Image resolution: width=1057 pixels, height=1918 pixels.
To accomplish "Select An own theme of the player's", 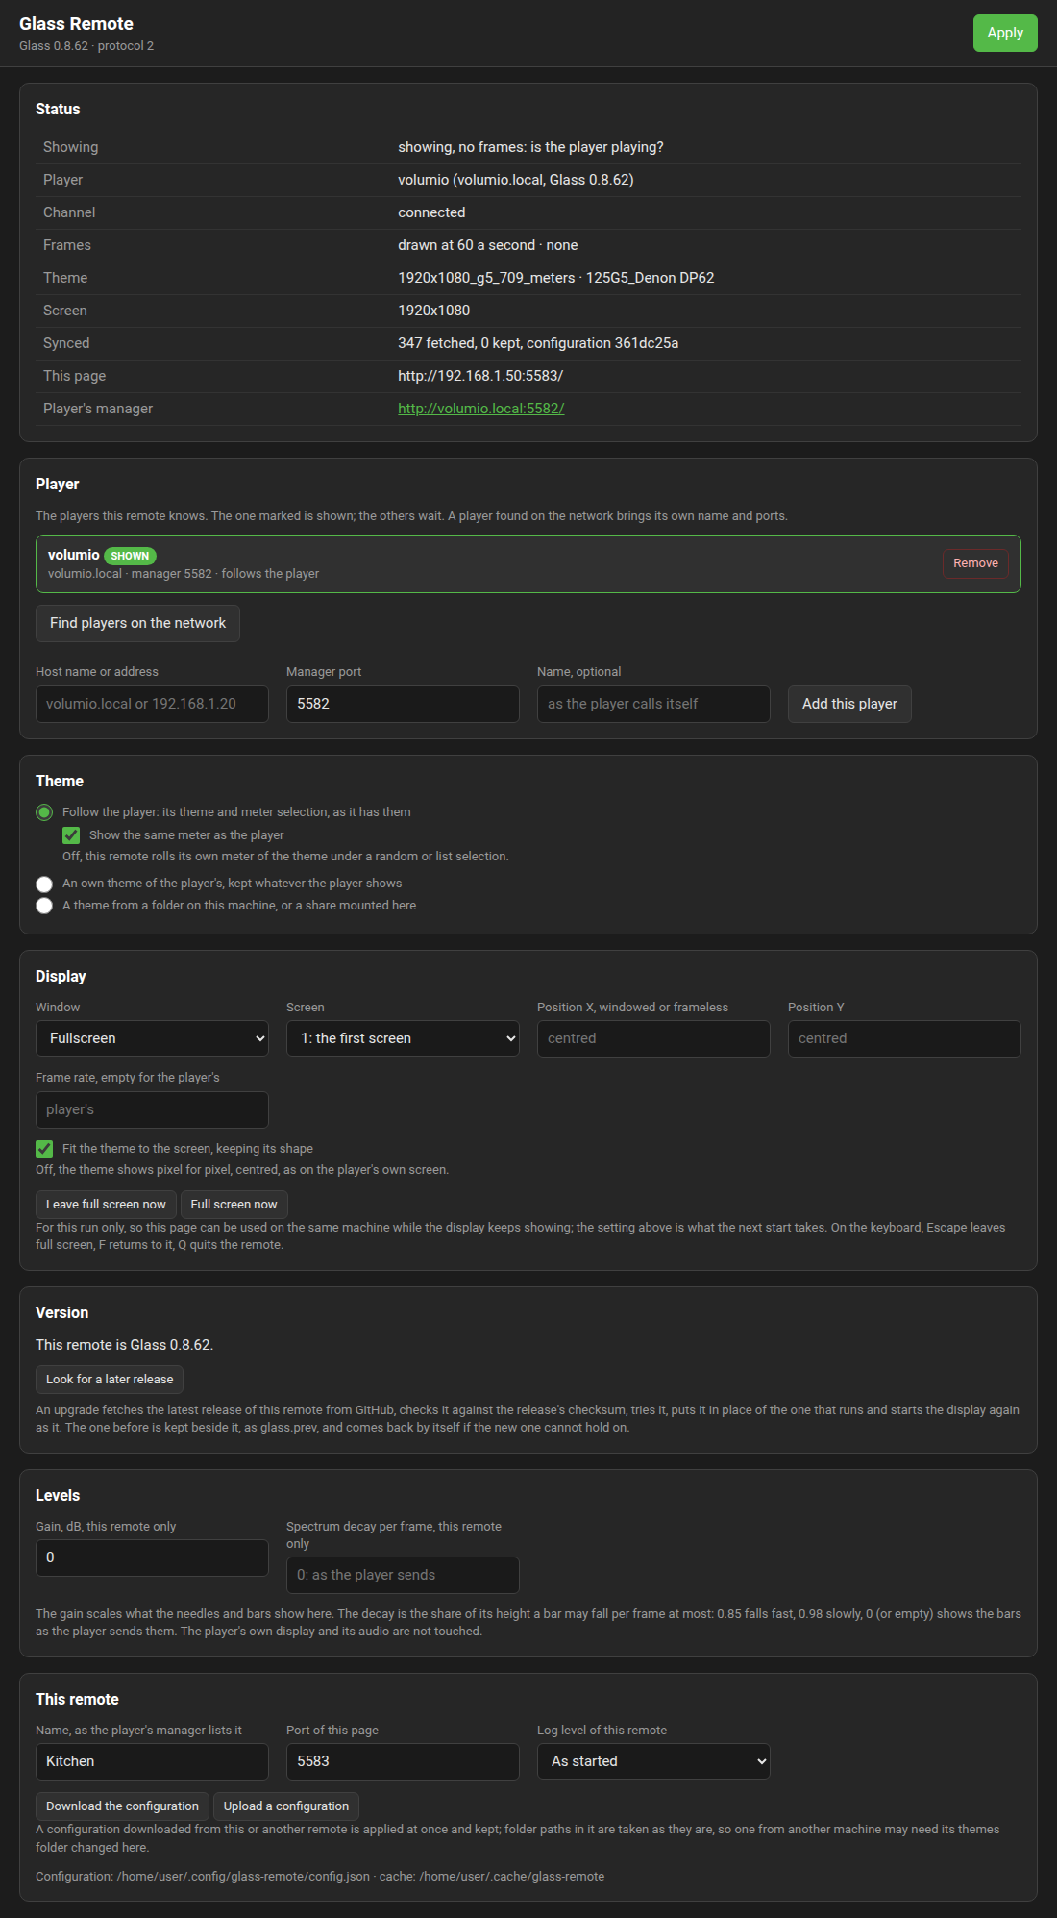I will point(44,884).
